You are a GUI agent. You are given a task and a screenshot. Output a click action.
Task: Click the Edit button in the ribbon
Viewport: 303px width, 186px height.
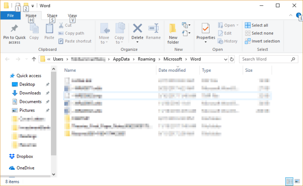tap(225, 33)
